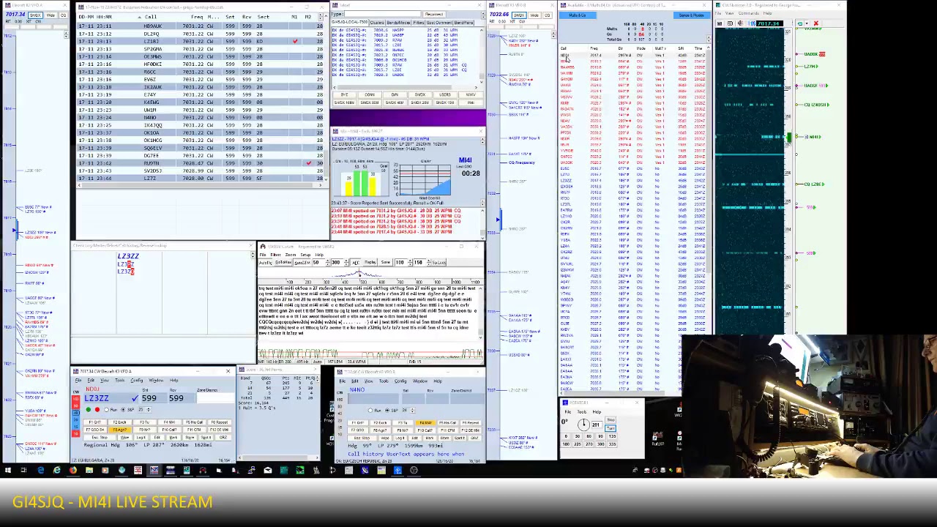Click Reconnect in the Telnet window
Screen dimensions: 937x527
[x=434, y=14]
